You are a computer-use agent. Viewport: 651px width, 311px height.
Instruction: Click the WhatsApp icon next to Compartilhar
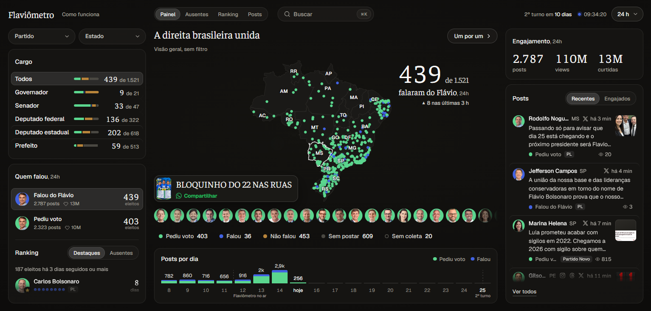tap(179, 196)
